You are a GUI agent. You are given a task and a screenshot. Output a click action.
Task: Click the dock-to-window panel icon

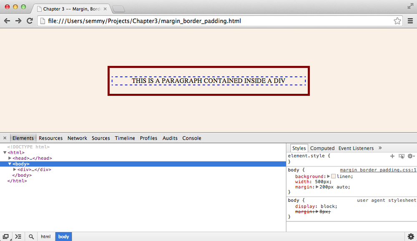pyautogui.click(x=6, y=236)
